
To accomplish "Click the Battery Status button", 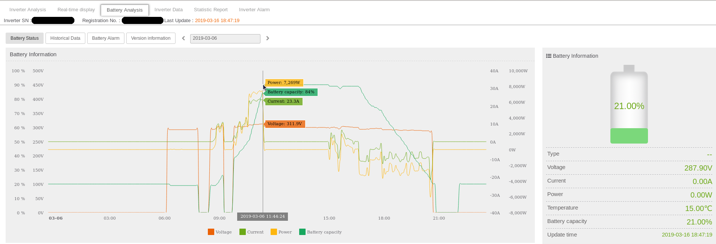I will 24,38.
